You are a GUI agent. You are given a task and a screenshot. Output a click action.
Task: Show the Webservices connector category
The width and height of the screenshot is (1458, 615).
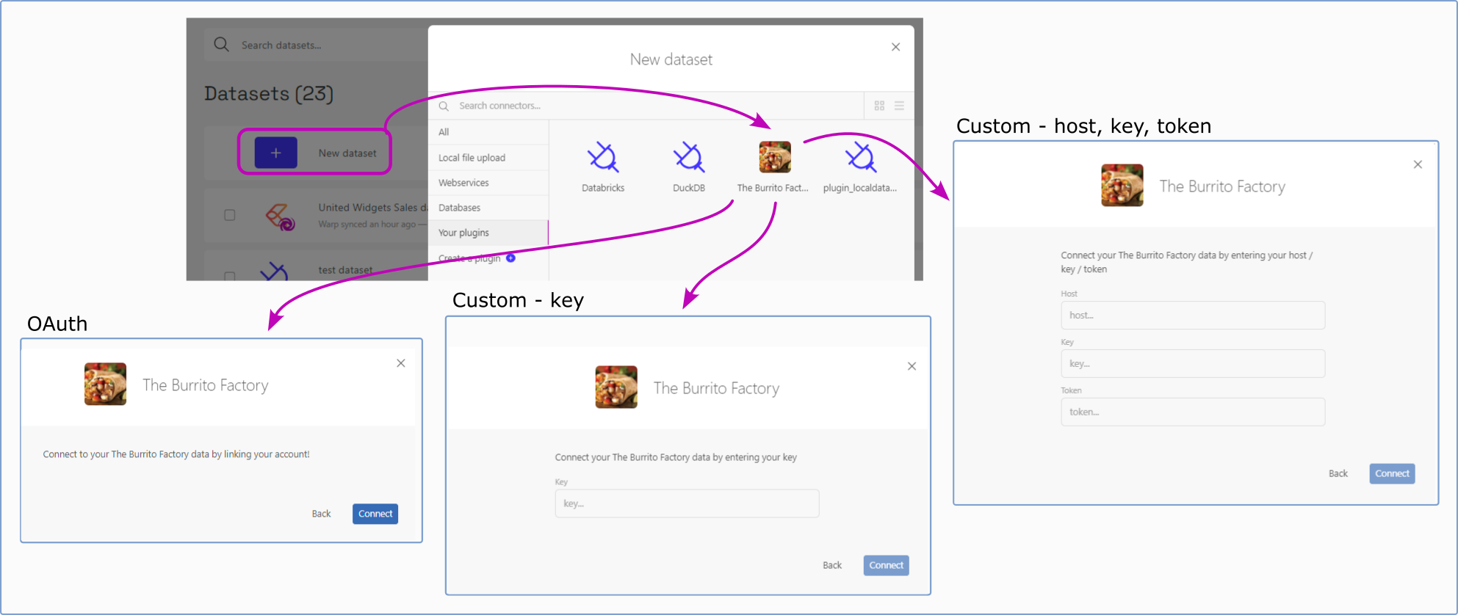pyautogui.click(x=463, y=183)
